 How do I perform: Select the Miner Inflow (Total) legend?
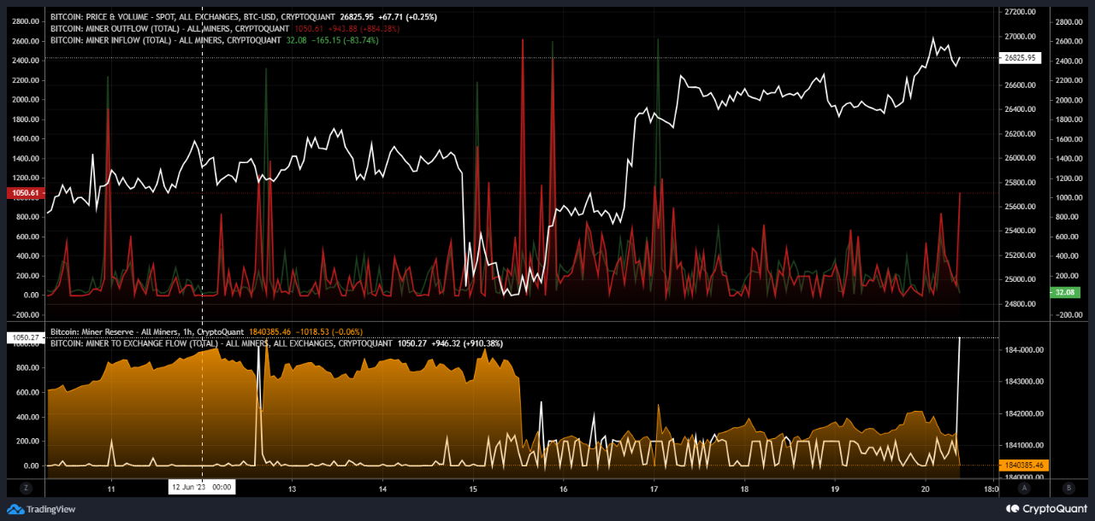pyautogui.click(x=165, y=39)
